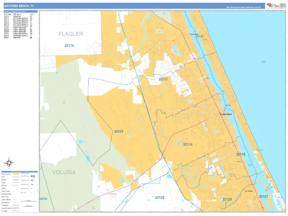Click the FLAGLER county label

tap(71, 34)
